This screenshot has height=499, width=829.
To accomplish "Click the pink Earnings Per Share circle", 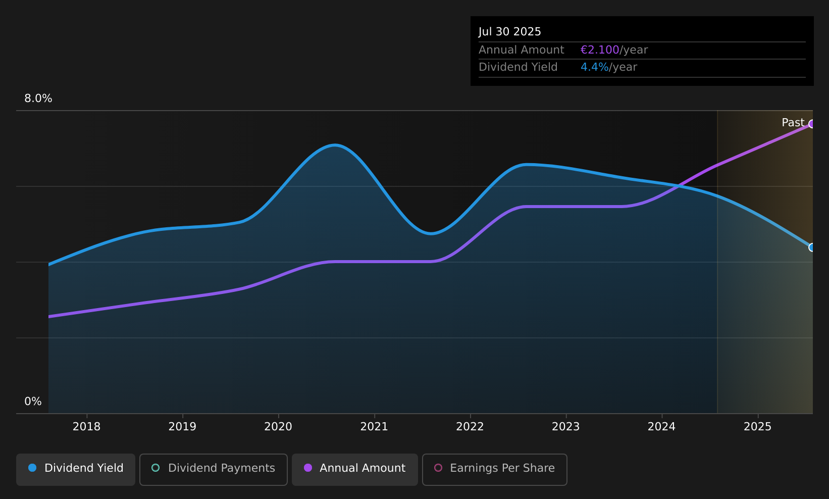I will [x=438, y=468].
